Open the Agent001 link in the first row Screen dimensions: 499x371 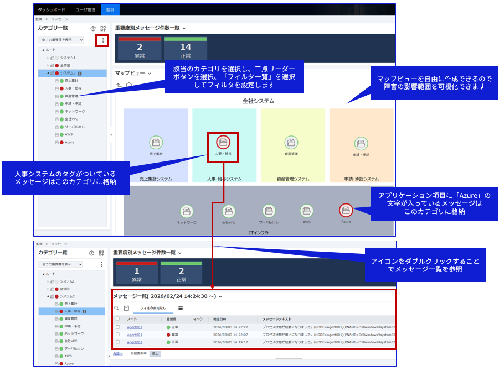point(135,327)
